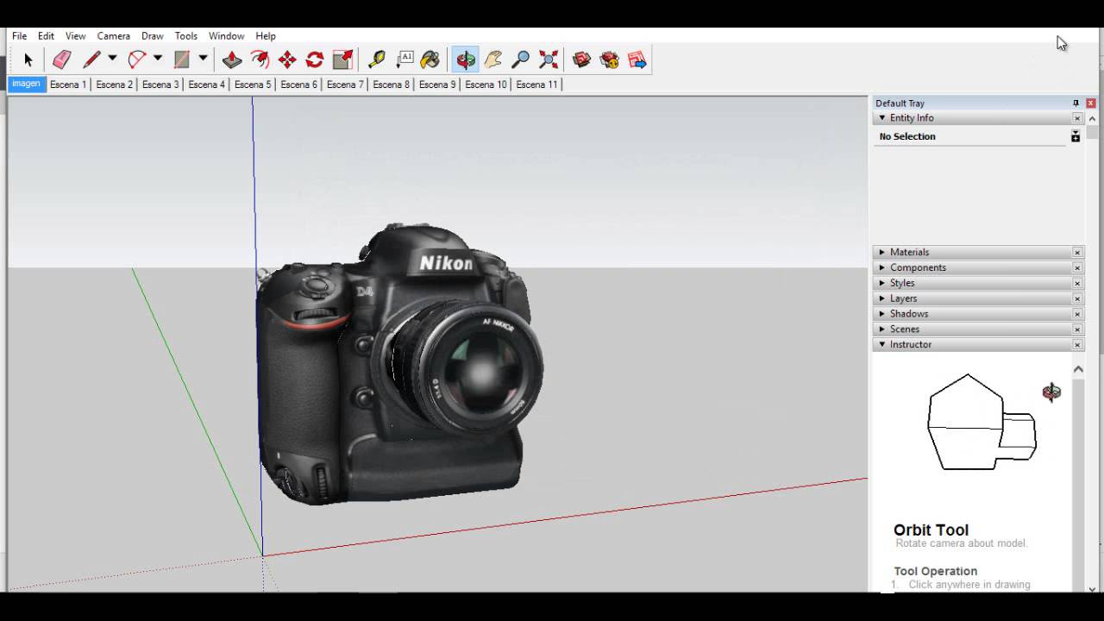Close the Components panel with its X

tap(1077, 268)
